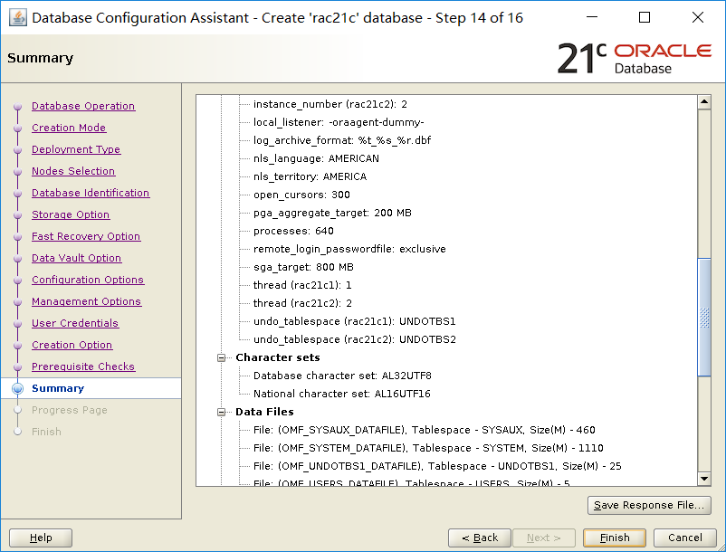The width and height of the screenshot is (726, 552).
Task: Select thread (rac21c2): 2 row
Action: click(x=302, y=302)
